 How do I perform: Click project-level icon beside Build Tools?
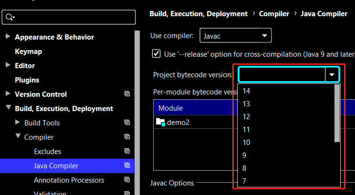[127, 123]
